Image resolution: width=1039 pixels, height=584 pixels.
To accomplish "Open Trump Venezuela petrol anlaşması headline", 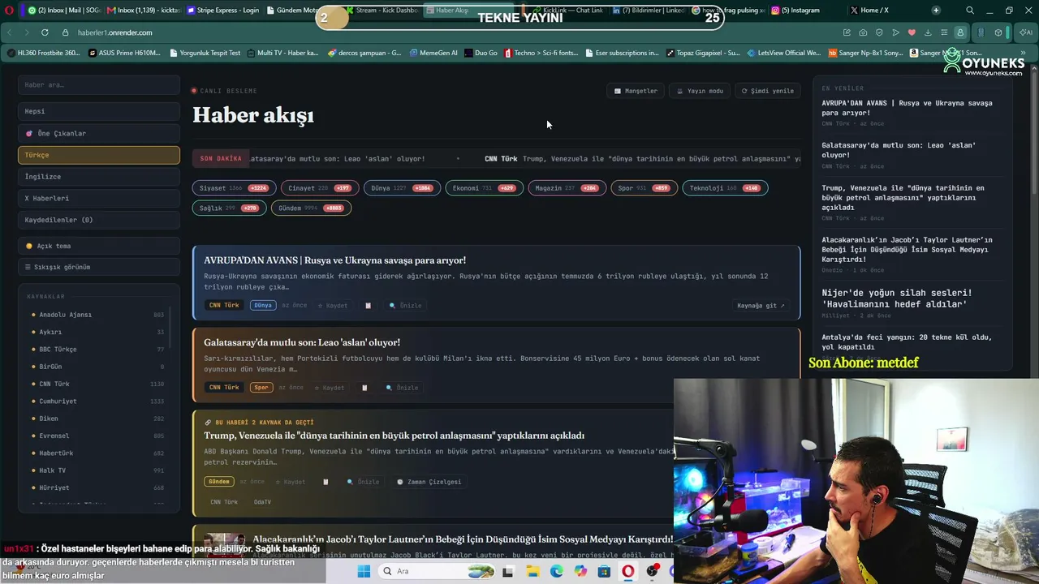I will point(394,436).
